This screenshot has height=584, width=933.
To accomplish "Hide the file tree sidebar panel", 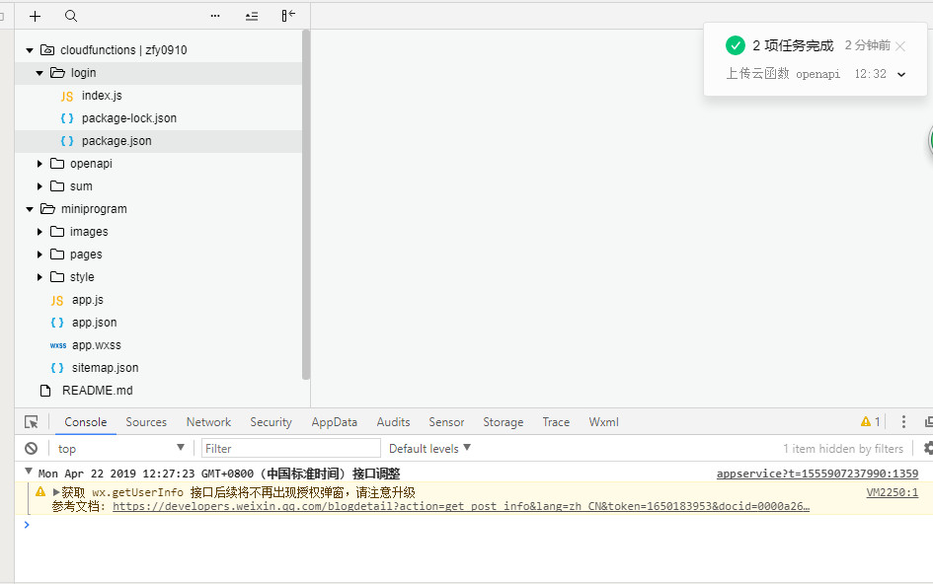I will click(288, 16).
